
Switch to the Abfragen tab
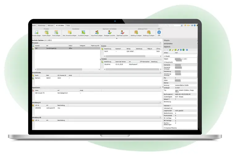point(50,25)
